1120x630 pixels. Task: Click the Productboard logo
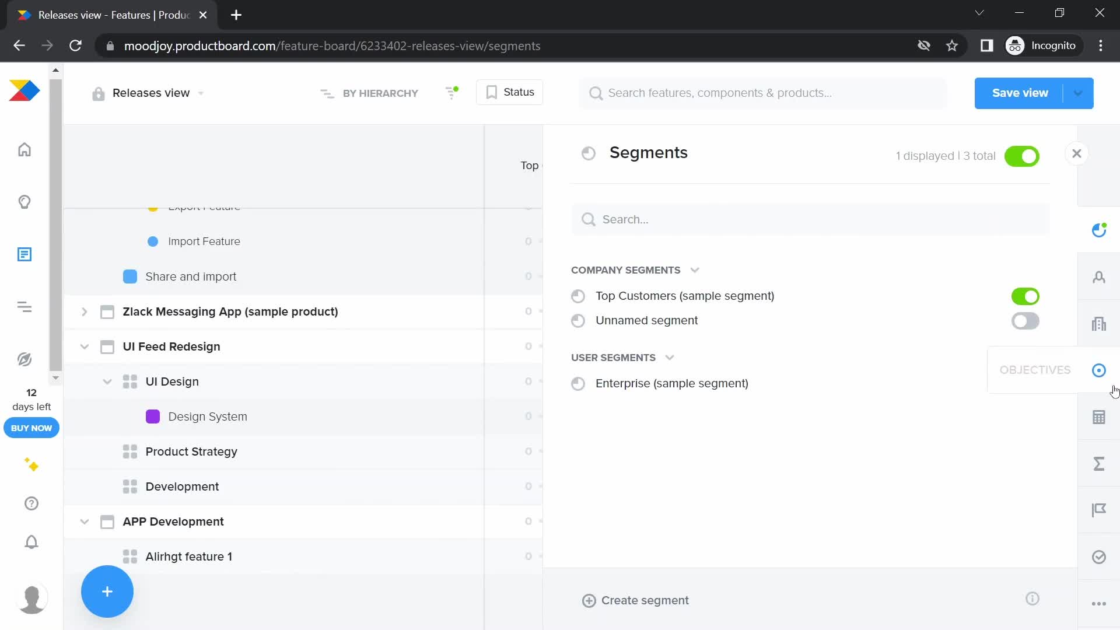point(24,91)
